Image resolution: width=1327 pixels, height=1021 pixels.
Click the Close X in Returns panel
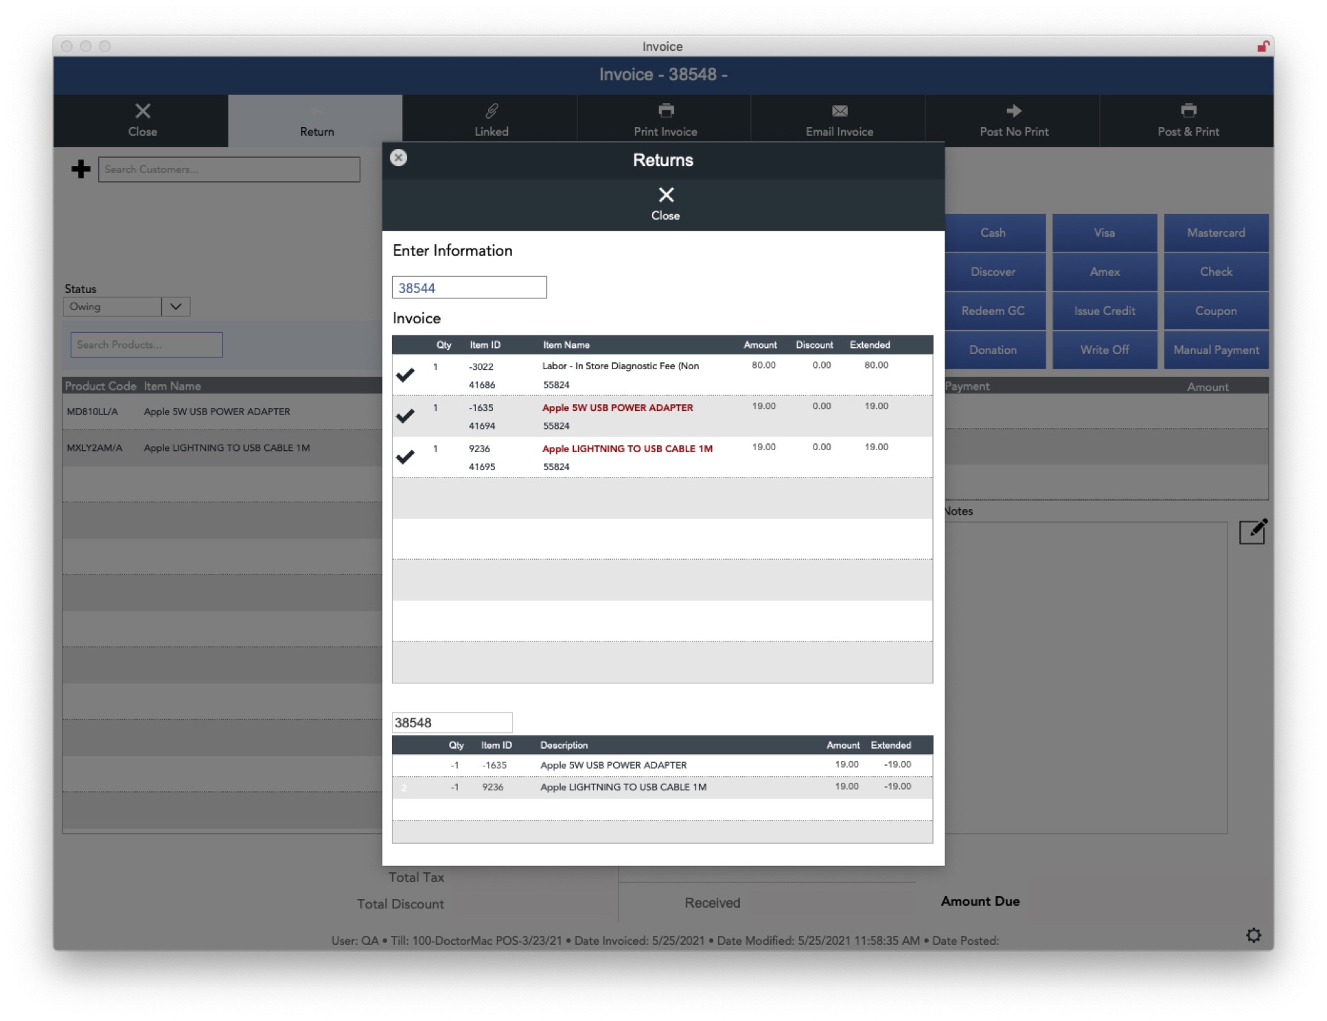[x=665, y=204]
